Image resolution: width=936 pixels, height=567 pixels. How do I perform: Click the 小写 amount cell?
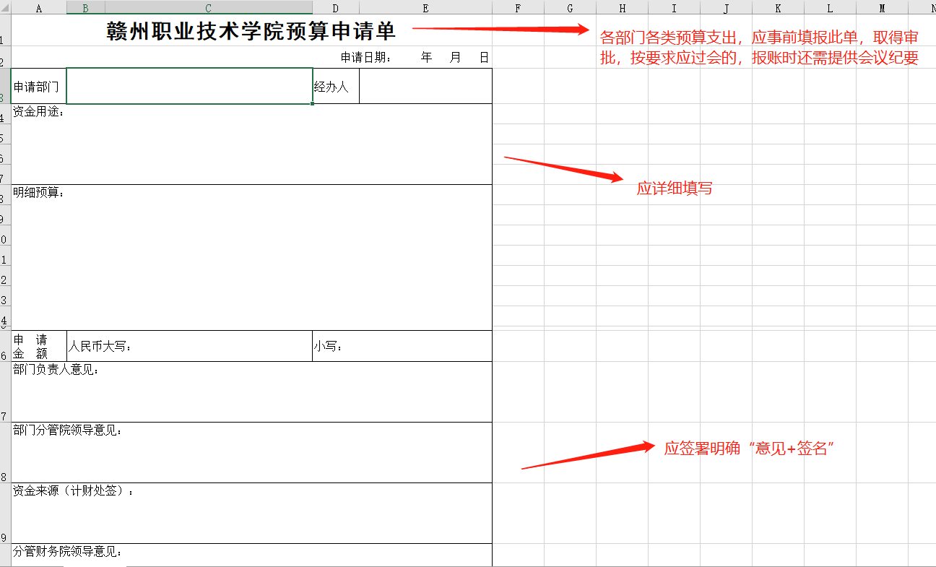402,346
